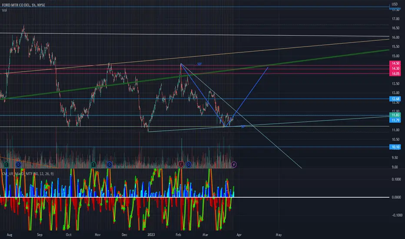Open the USD currency selector
This screenshot has height=239, width=405.
click(395, 4)
